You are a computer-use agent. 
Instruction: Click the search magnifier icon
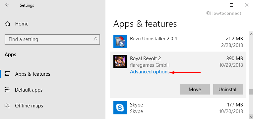pyautogui.click(x=95, y=39)
